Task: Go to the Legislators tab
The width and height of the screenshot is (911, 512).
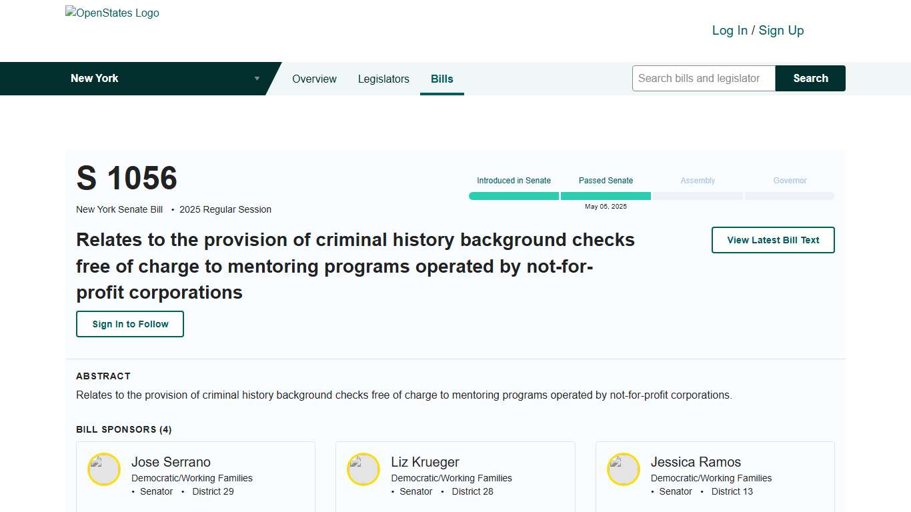Action: click(x=383, y=79)
